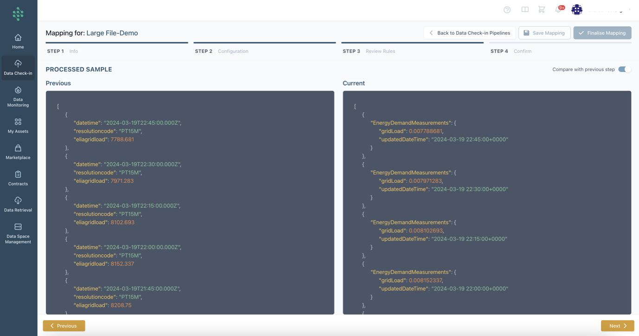Viewport: 639px width, 336px height.
Task: Toggle Compare with previous step switch
Action: pos(625,70)
